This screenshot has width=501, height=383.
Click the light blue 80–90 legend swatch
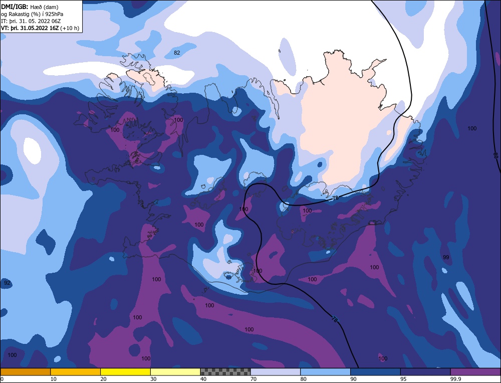click(326, 371)
